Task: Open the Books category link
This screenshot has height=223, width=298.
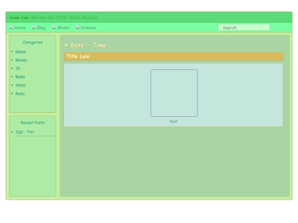Action: tap(20, 77)
